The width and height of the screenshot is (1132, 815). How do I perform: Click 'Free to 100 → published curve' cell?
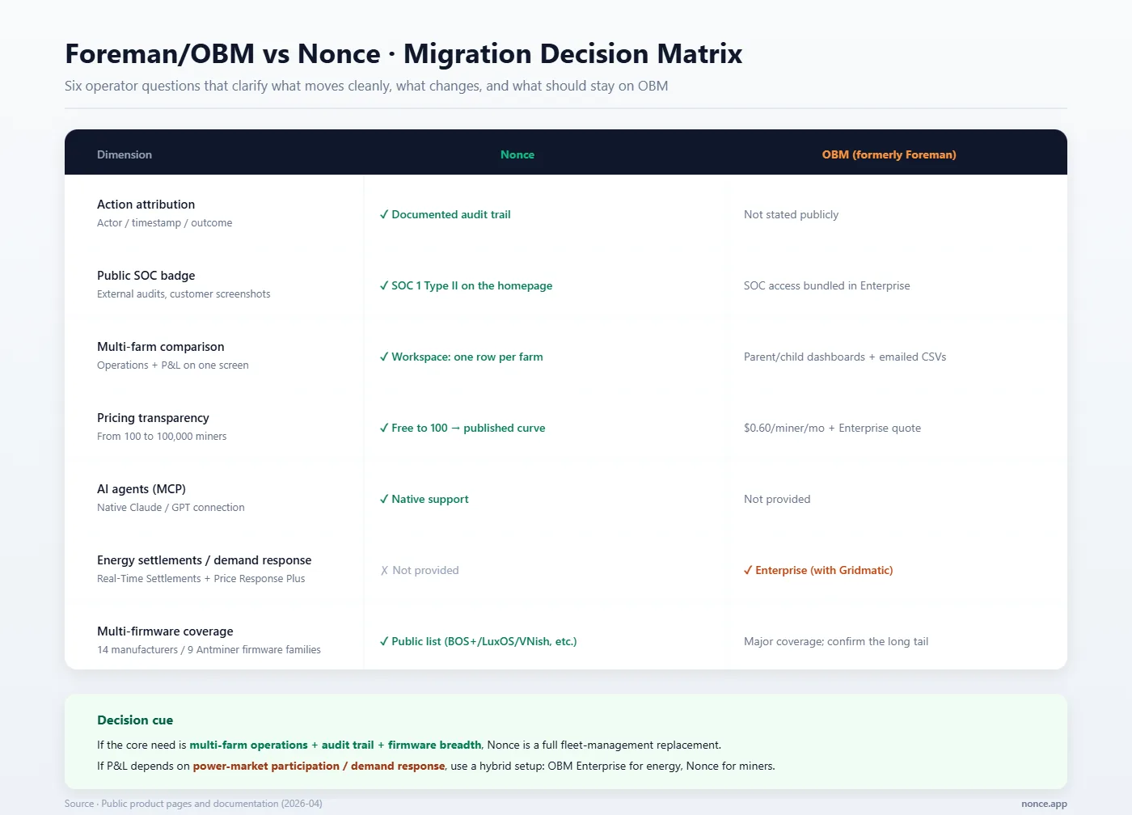463,428
